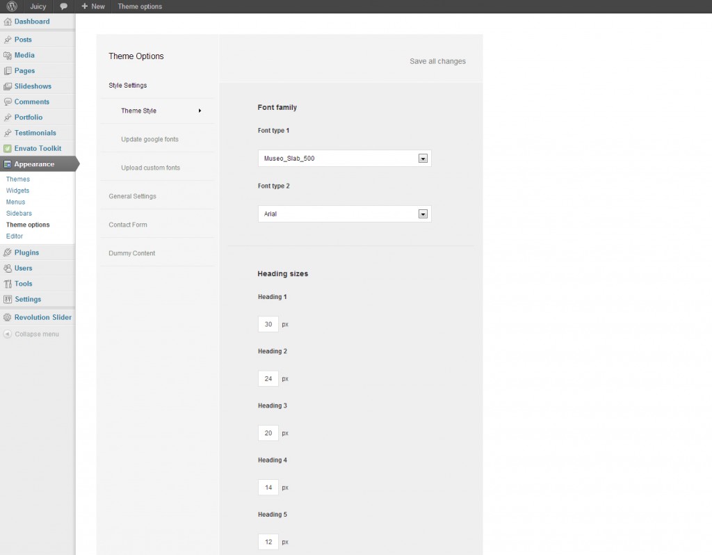The height and width of the screenshot is (555, 712).
Task: Collapse the admin sidebar menu
Action: [31, 334]
